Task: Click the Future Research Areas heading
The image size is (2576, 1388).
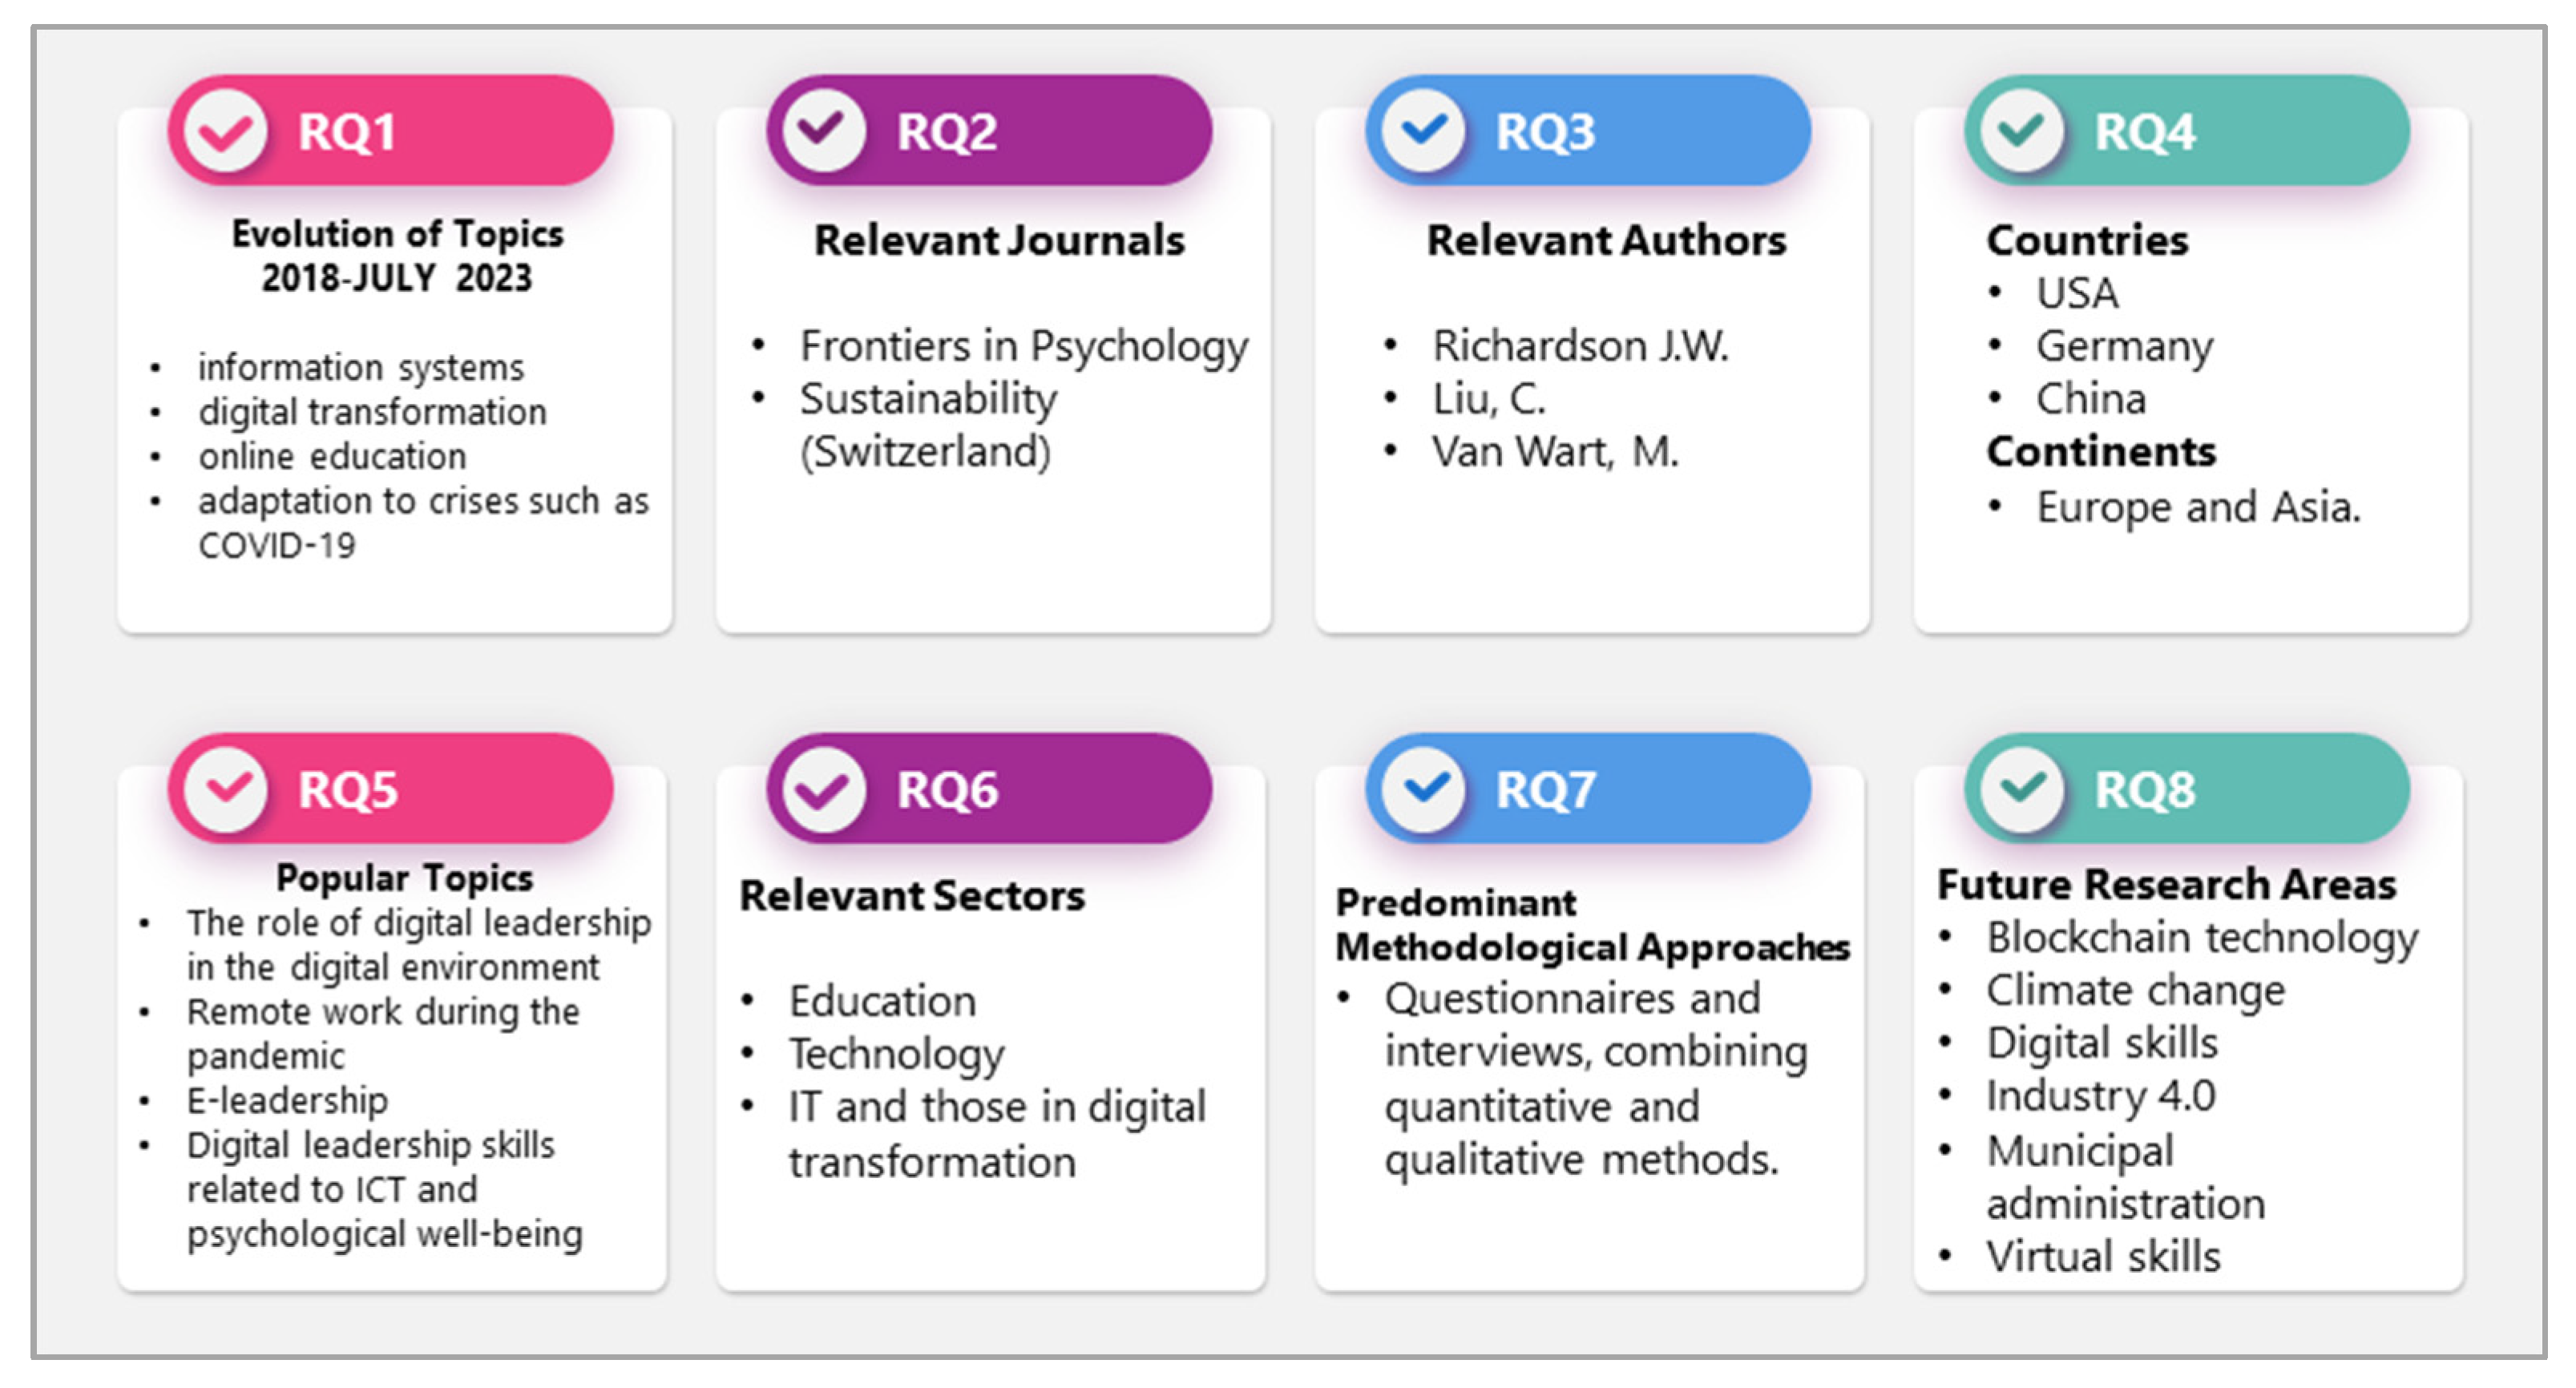Action: 2166,884
